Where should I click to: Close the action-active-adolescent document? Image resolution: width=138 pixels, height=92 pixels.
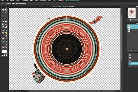[121, 7]
